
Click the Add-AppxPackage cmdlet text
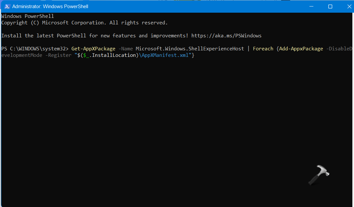(301, 49)
